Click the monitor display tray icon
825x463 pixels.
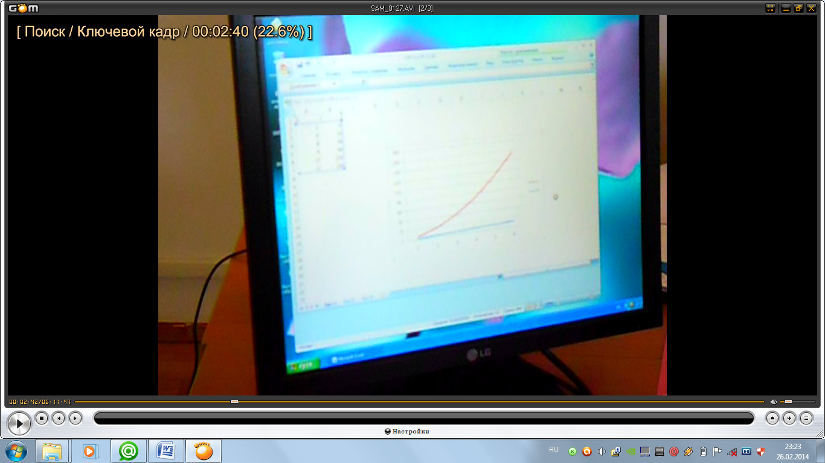click(645, 451)
